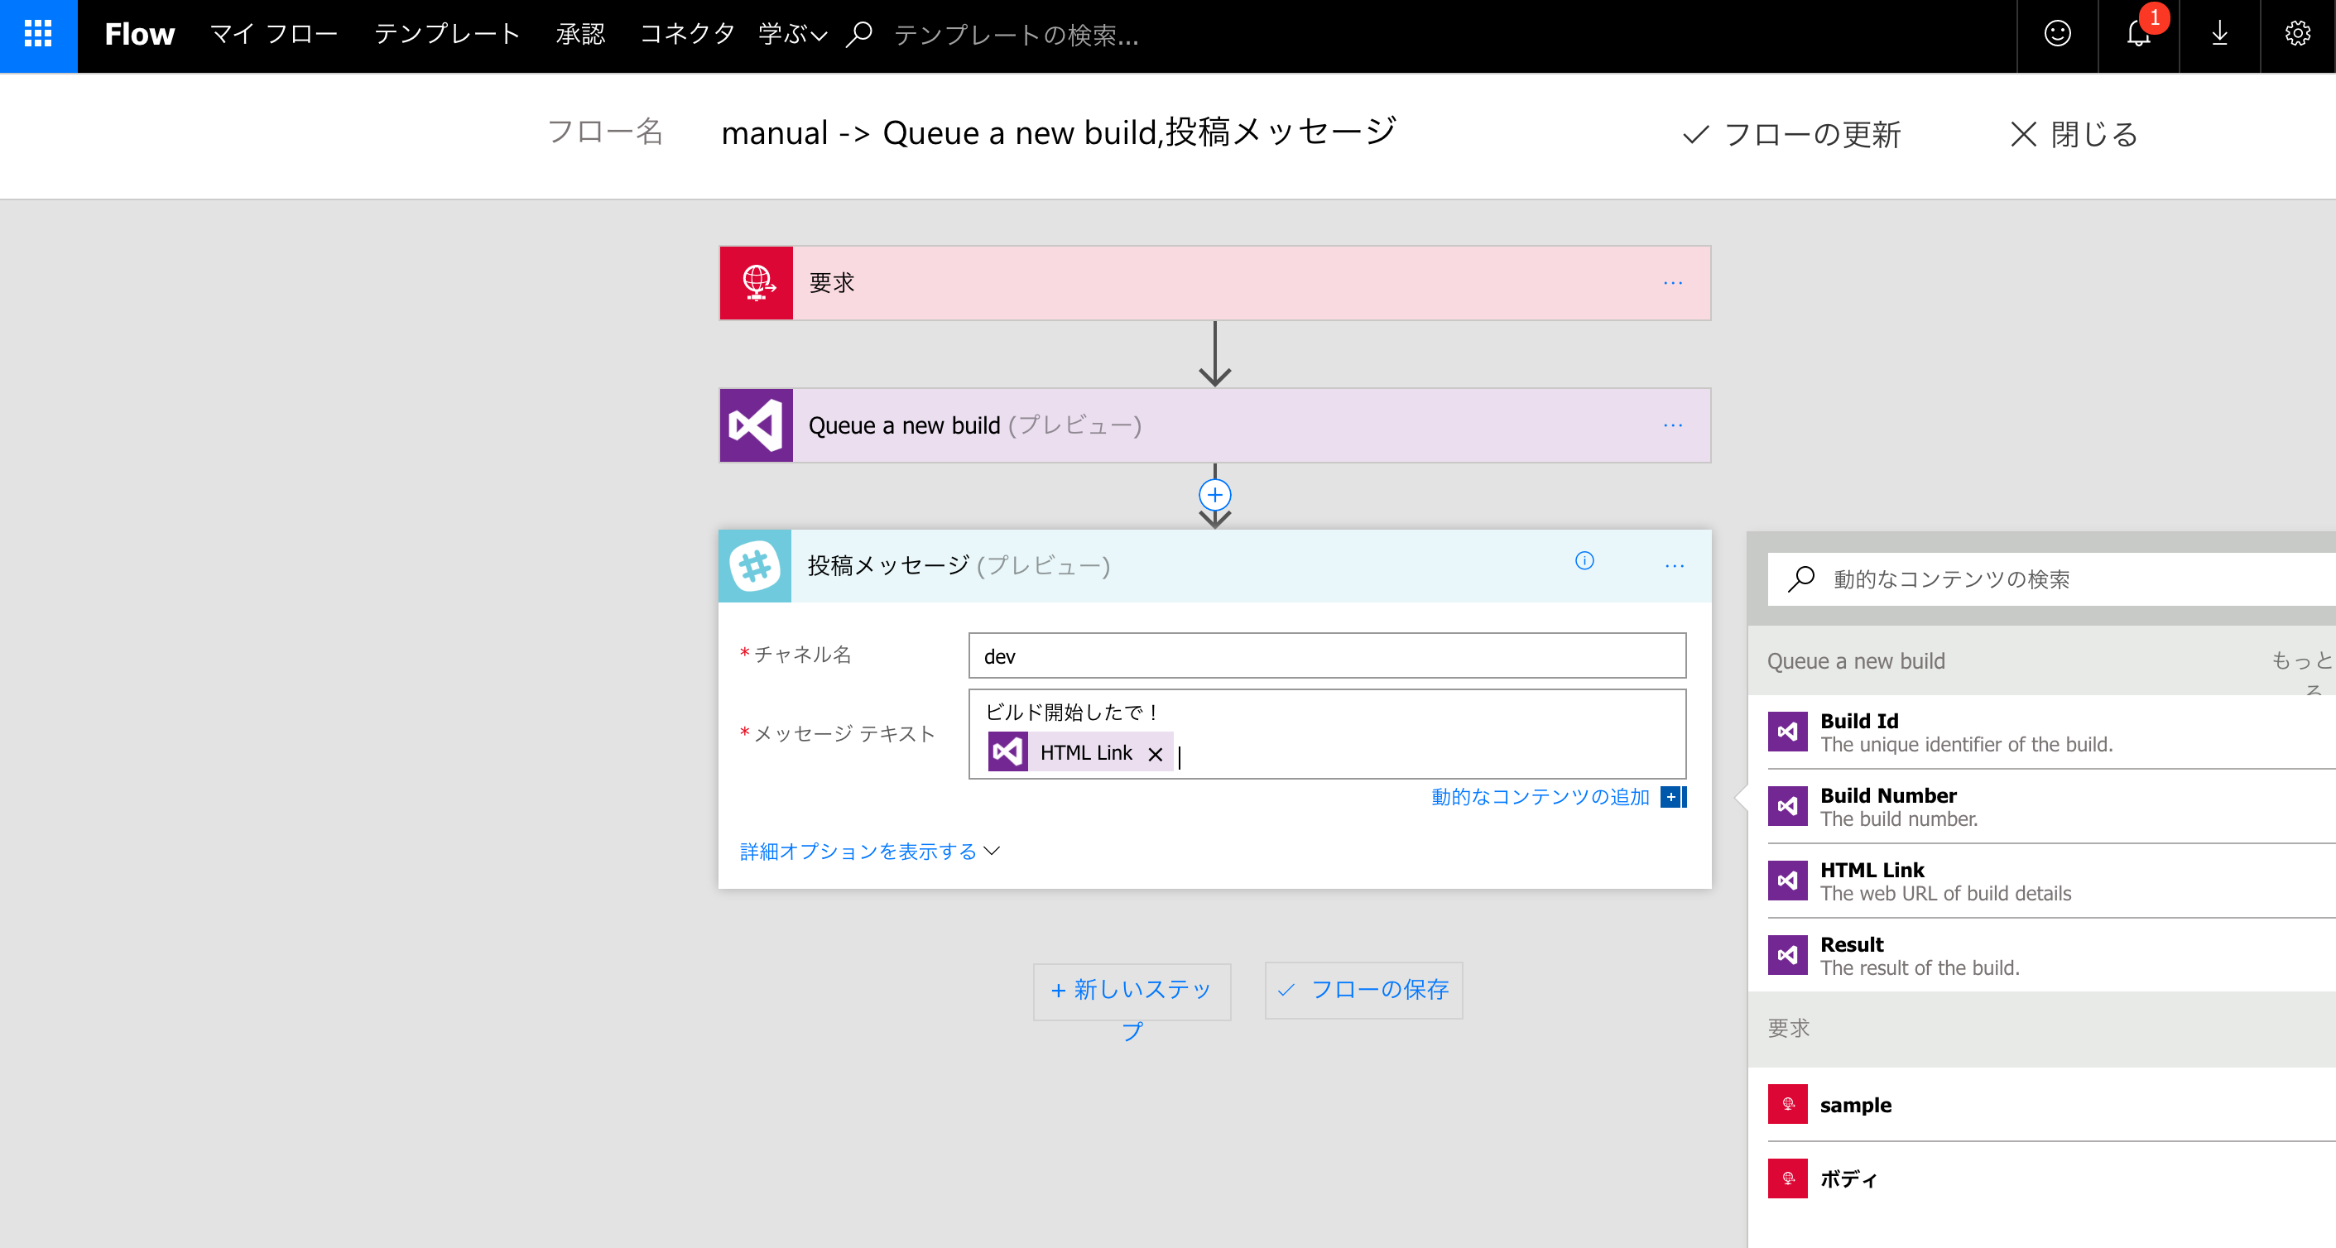Open 承認 menu
Screen dimensions: 2336x1248
[580, 35]
